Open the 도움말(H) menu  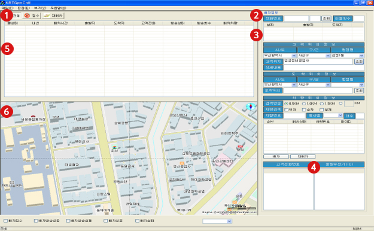click(58, 8)
